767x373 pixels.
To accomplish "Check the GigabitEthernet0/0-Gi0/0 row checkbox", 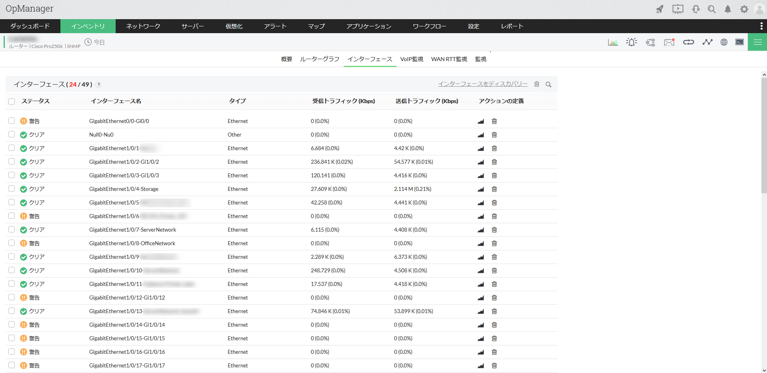I will pyautogui.click(x=12, y=121).
